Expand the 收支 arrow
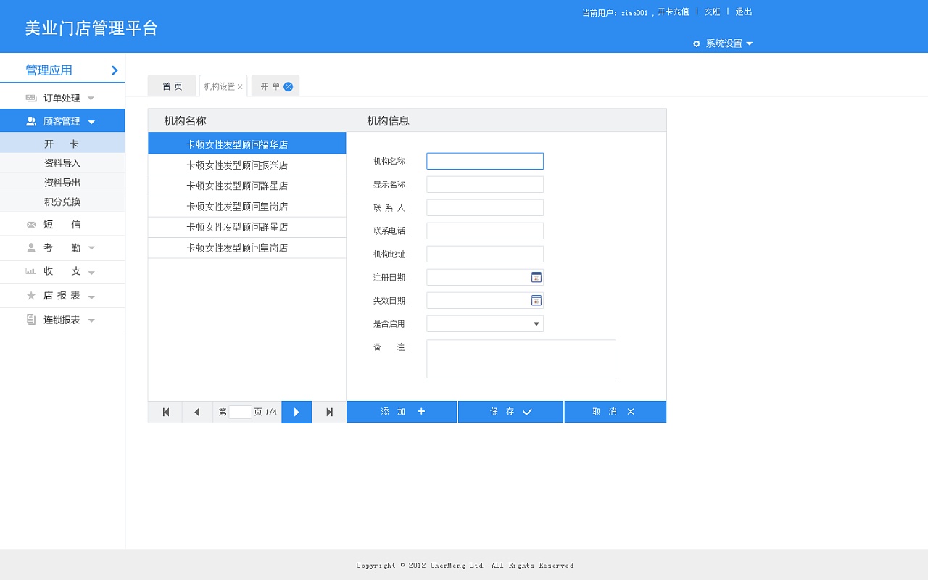 coord(91,273)
